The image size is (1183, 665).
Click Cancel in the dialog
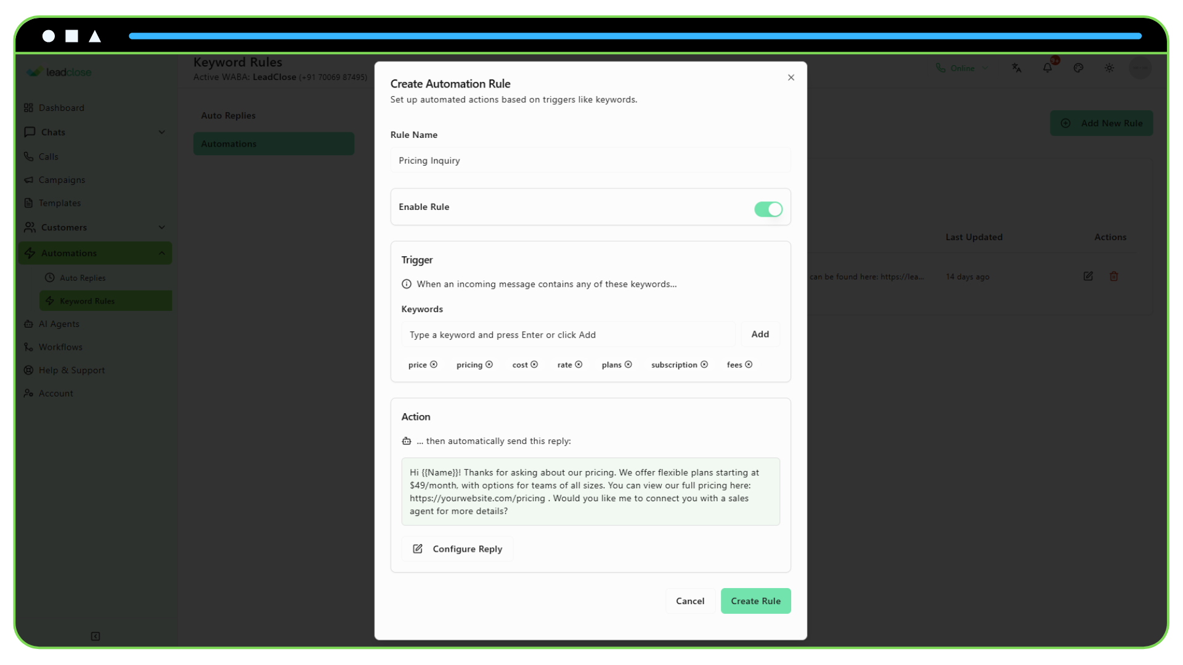coord(690,601)
